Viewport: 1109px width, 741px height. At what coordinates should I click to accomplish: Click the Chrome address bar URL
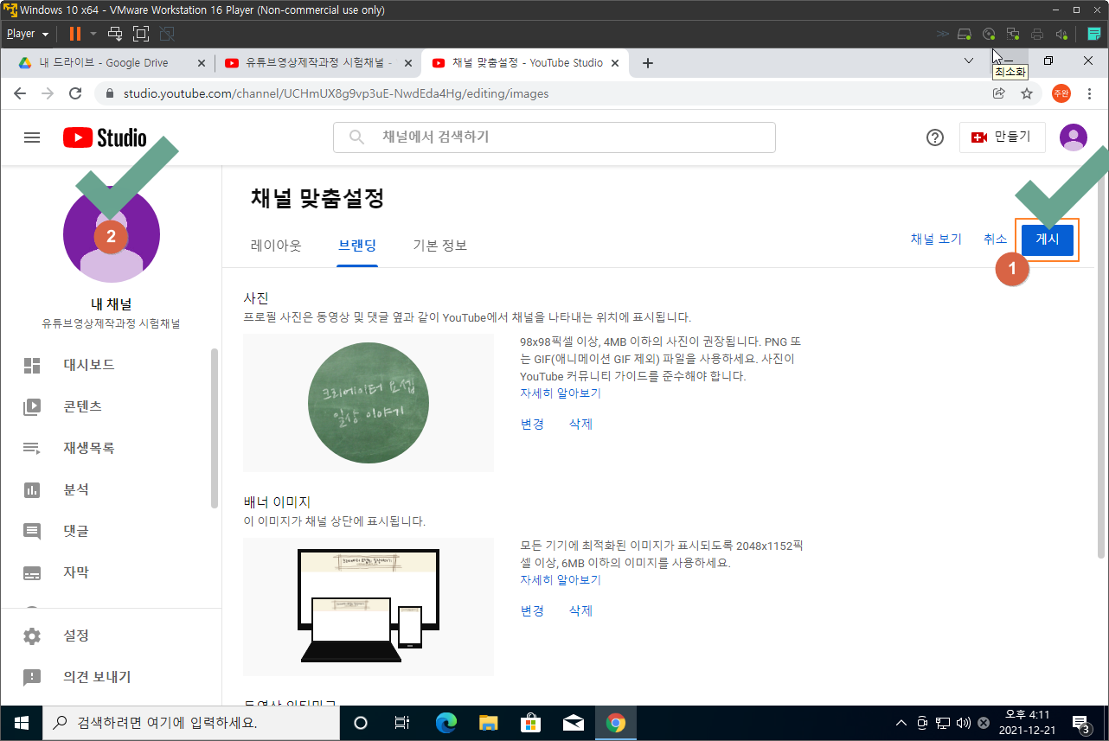[336, 93]
